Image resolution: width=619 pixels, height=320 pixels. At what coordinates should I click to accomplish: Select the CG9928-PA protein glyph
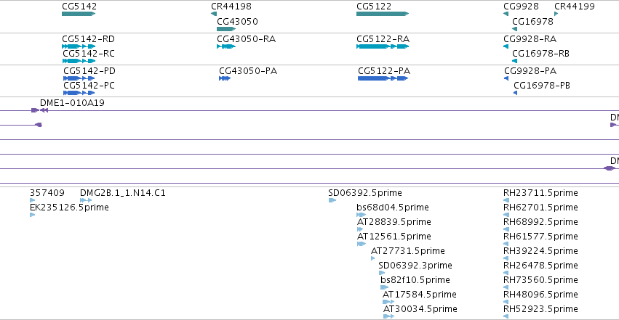click(506, 78)
